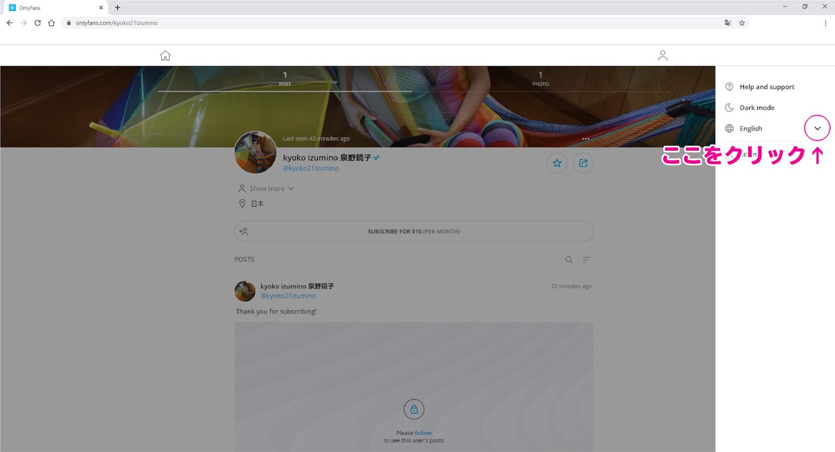Click post author name kyoko izumino

[297, 286]
